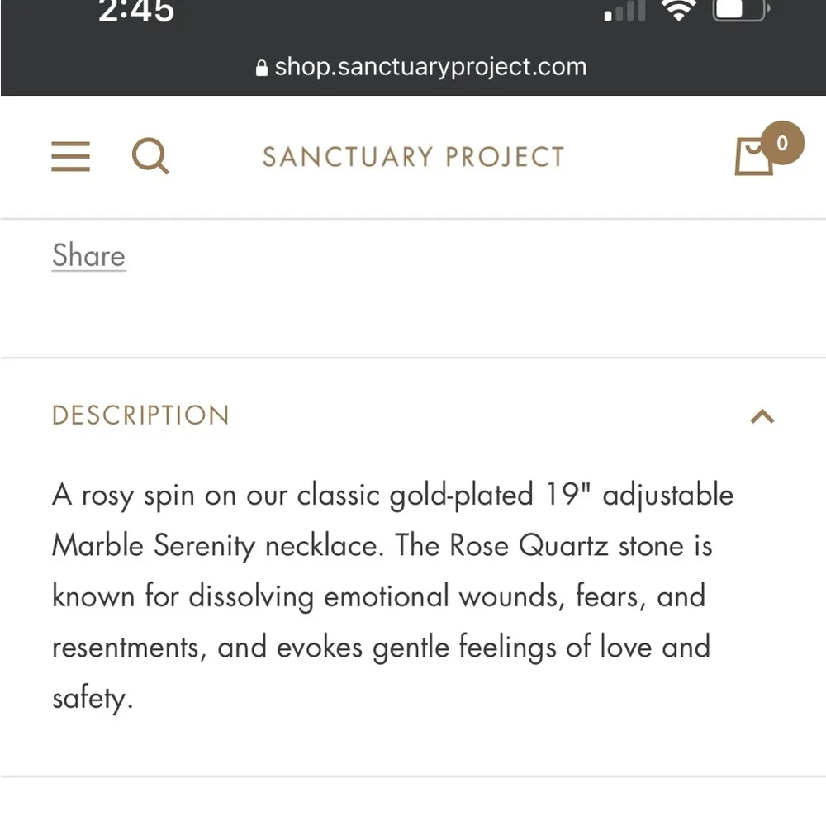Click the SANCTUARY PROJECT logo
Image resolution: width=826 pixels, height=826 pixels.
[412, 155]
